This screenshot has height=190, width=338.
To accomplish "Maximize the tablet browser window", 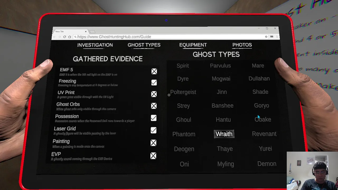I will point(267,28).
